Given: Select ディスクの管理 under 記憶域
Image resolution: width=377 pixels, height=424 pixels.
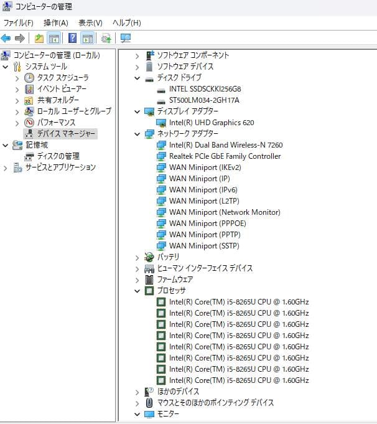Looking at the screenshot, I should 58,156.
